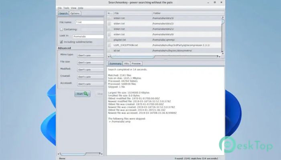This screenshot has width=281, height=160.
Task: Open the Help menu
Action: pos(81,8)
